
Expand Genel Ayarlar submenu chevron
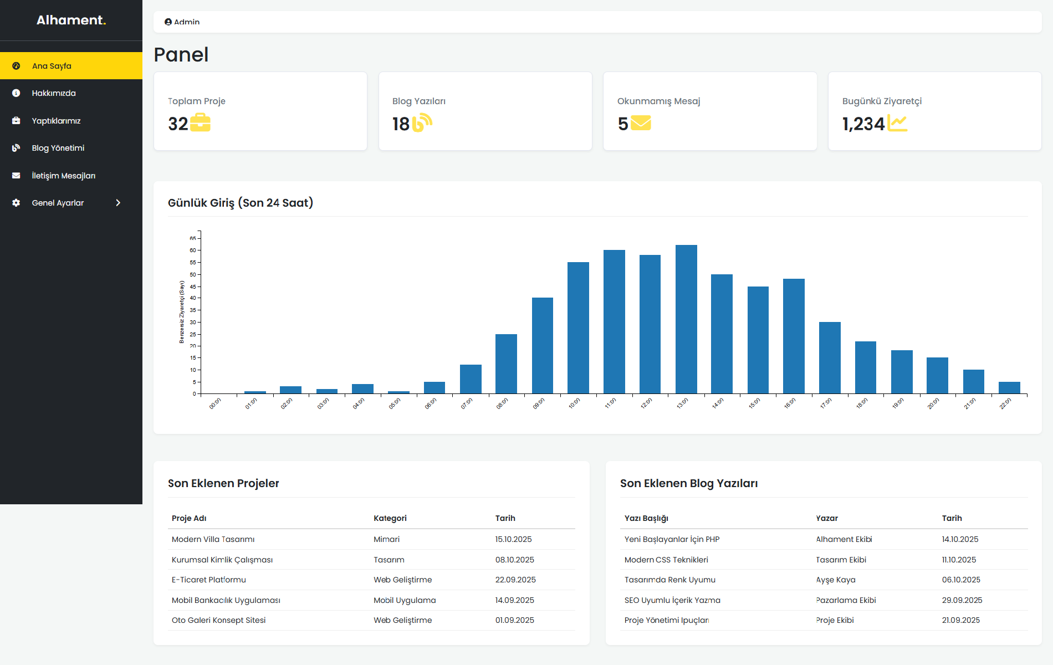[x=118, y=203]
